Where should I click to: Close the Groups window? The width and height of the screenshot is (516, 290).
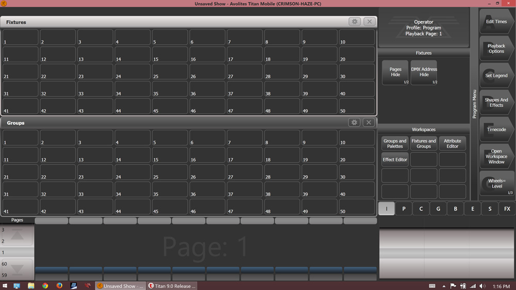(x=369, y=123)
